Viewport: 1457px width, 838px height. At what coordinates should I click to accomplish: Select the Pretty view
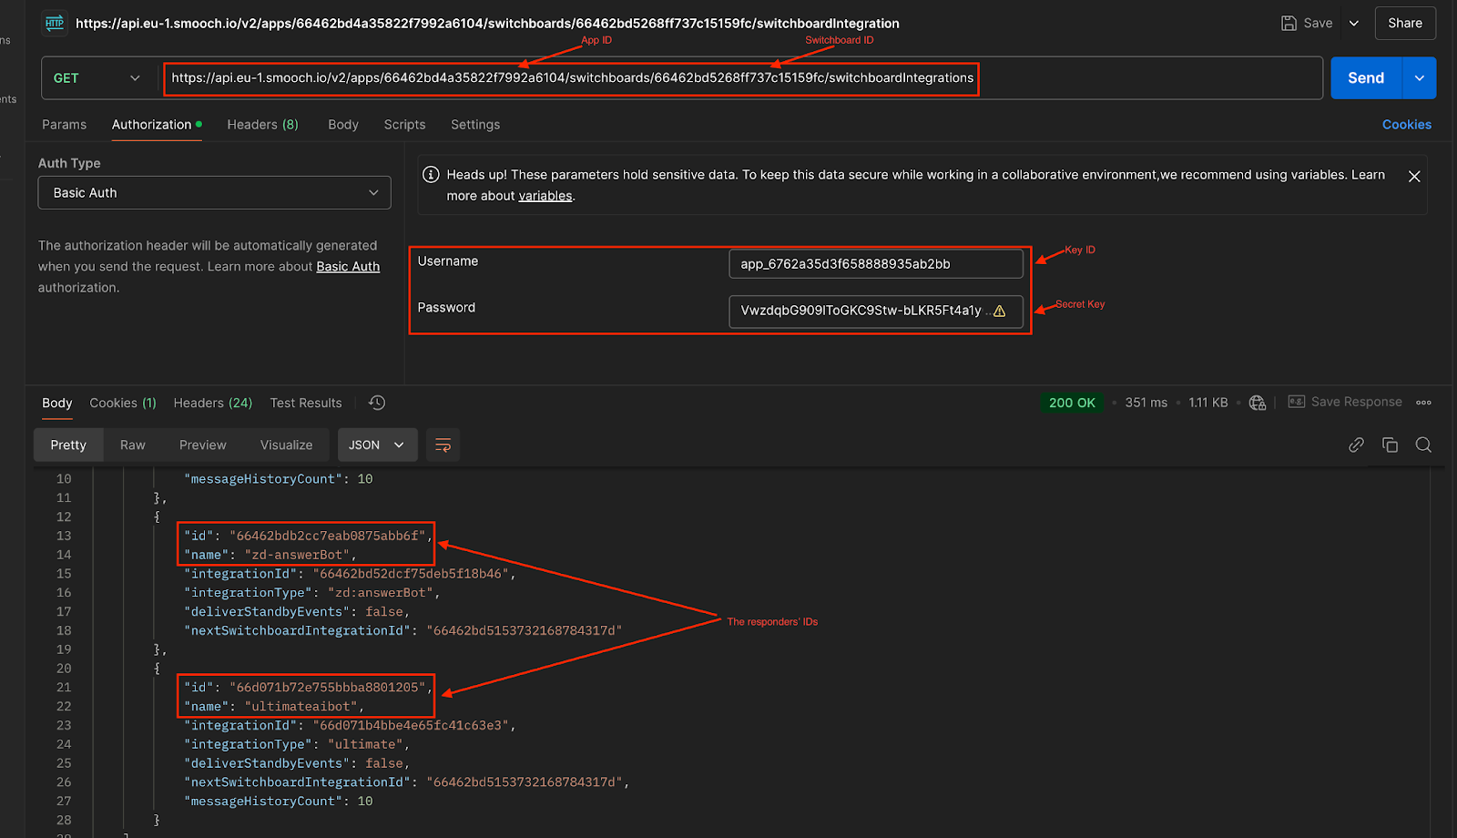68,445
